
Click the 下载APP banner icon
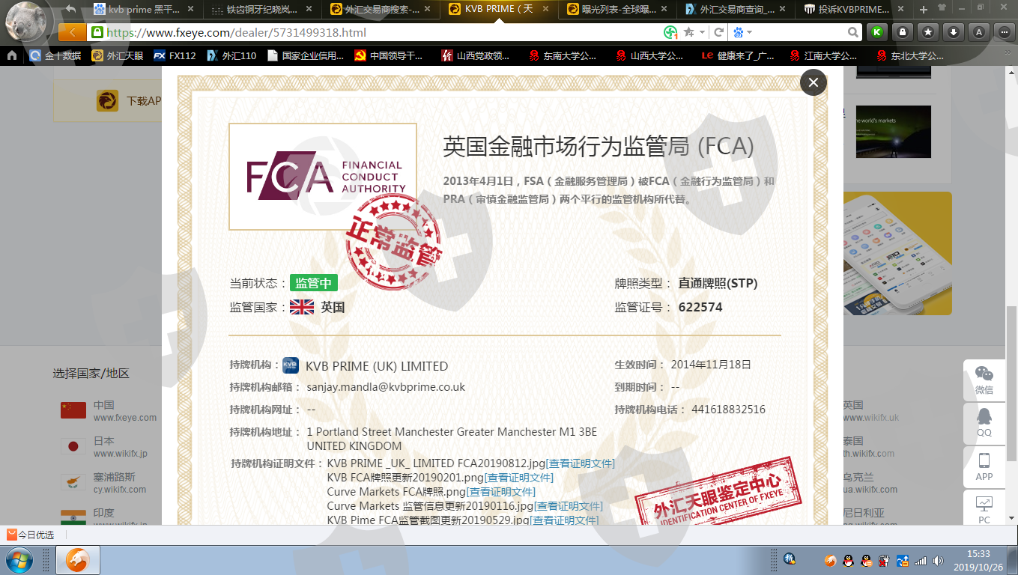click(x=107, y=100)
